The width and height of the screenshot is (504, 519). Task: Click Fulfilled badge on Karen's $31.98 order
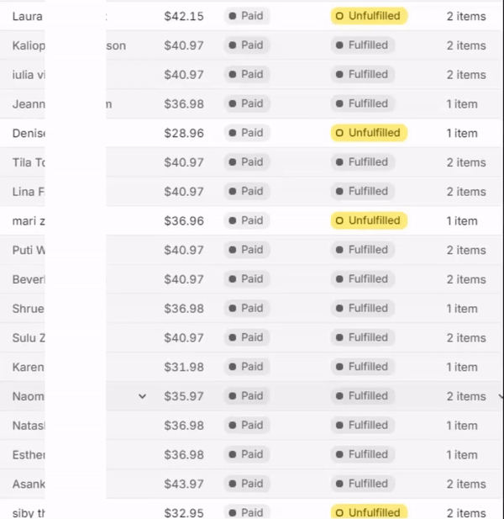pyautogui.click(x=363, y=367)
